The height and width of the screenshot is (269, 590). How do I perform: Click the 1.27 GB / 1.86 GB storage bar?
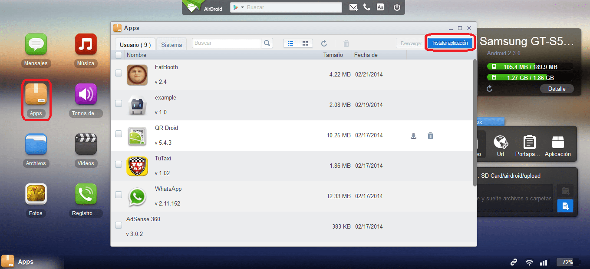[530, 78]
